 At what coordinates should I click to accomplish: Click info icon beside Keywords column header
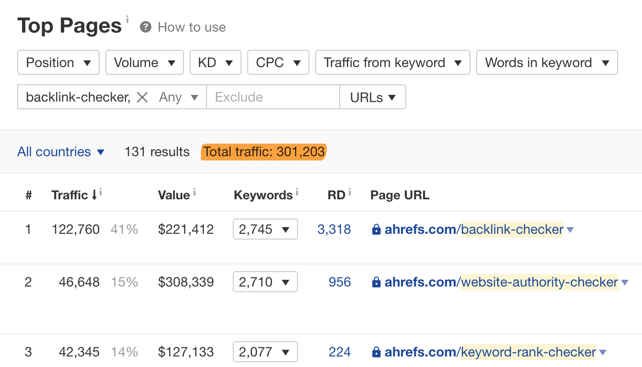pos(297,192)
